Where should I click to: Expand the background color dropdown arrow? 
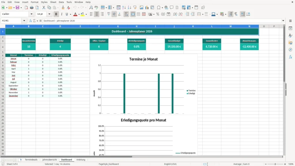(x=86, y=14)
